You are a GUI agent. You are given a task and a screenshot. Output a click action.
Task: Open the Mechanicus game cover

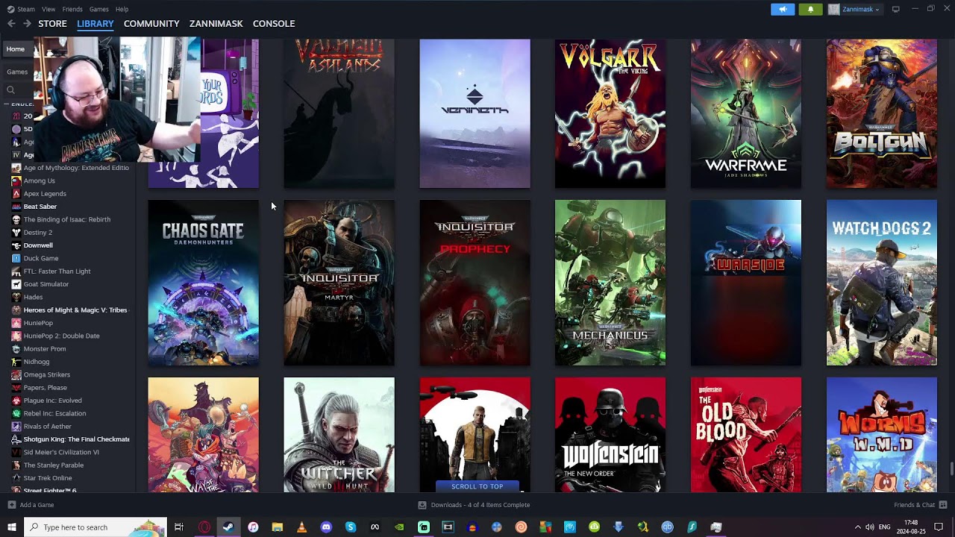tap(610, 283)
